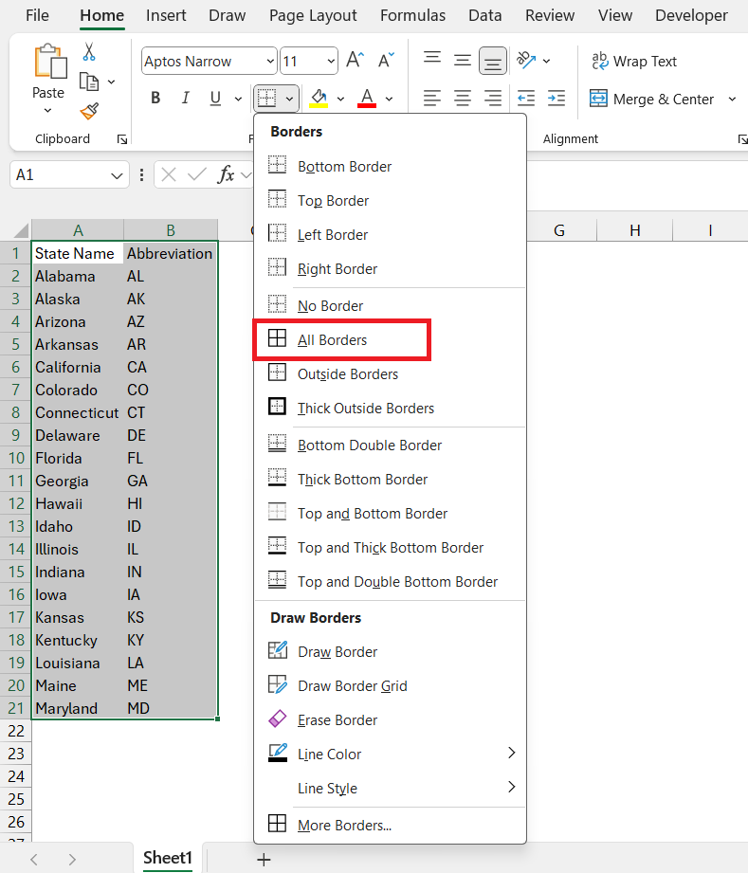The height and width of the screenshot is (873, 748).
Task: Apply bottom vertical alignment
Action: [492, 61]
